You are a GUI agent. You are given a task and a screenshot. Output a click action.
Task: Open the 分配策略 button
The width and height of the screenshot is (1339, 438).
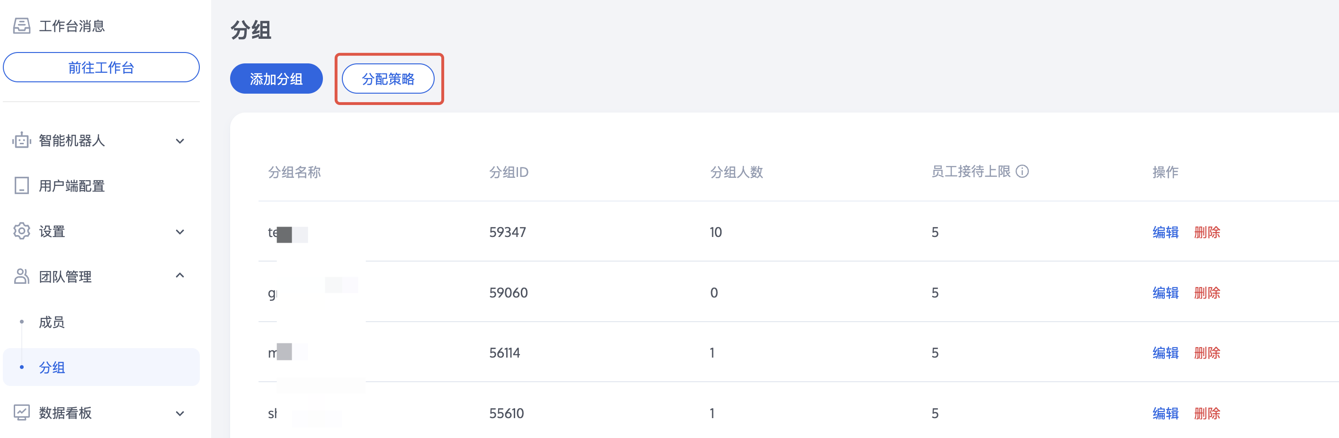[388, 79]
